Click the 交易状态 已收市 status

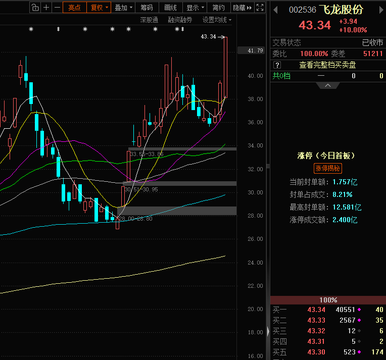pos(372,43)
